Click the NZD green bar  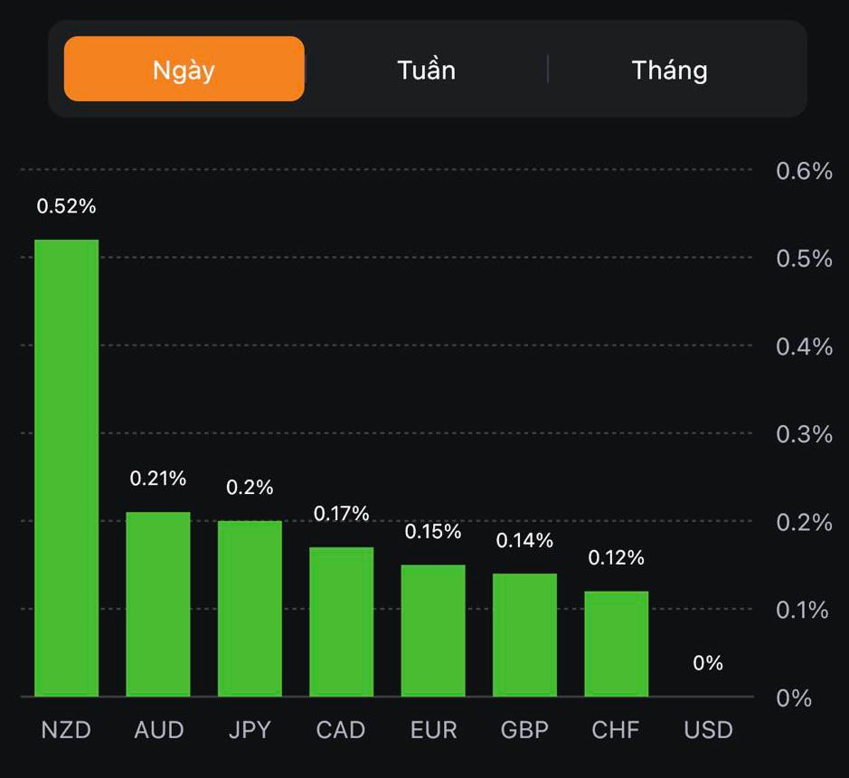[67, 468]
